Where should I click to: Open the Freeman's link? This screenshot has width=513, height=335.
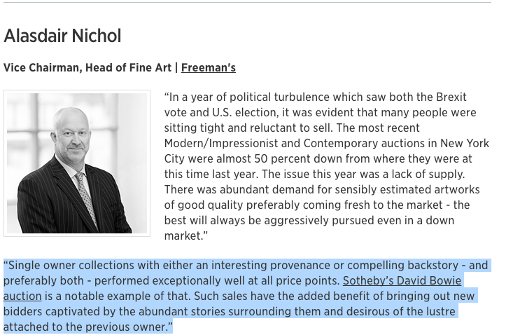209,67
